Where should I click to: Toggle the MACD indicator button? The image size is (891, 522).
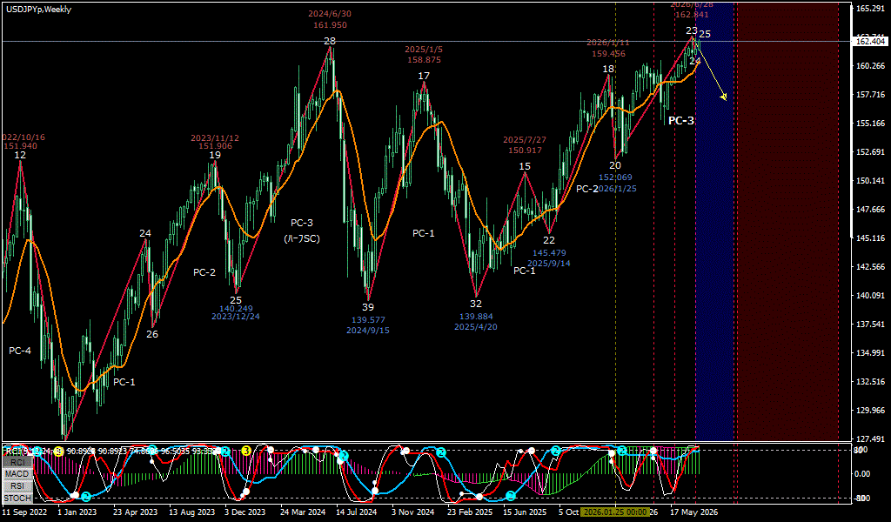click(x=17, y=474)
